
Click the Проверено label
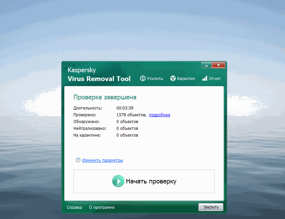point(85,115)
